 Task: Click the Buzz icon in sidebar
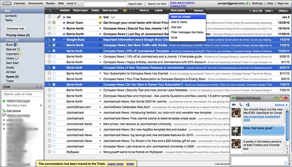[15, 45]
